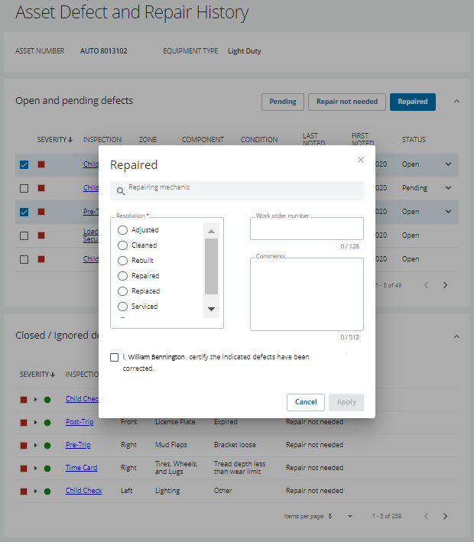
Task: Expand the Pending status row chevron
Action: click(448, 188)
